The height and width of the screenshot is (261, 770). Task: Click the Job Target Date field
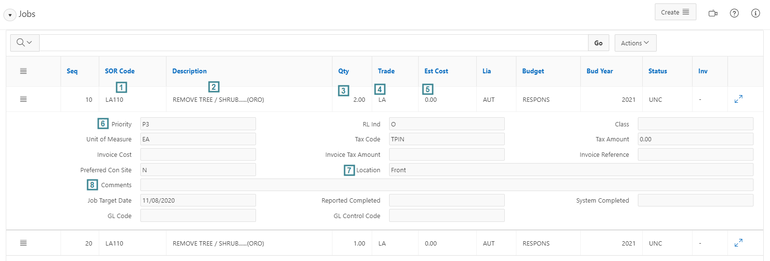[x=198, y=201]
